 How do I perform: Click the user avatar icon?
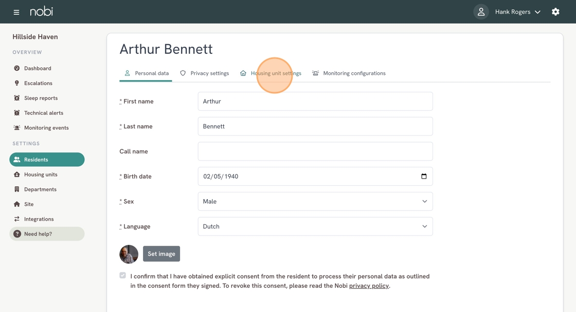[x=481, y=12]
